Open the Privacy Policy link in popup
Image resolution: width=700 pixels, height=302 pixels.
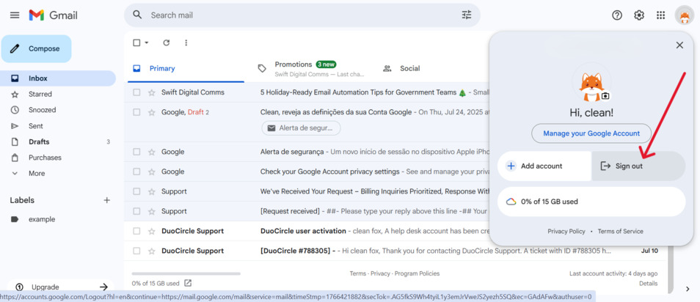[x=566, y=232]
